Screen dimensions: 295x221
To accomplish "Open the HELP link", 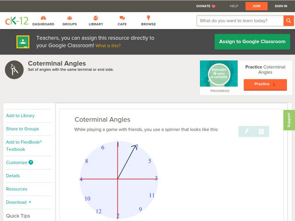I will coord(234,6).
